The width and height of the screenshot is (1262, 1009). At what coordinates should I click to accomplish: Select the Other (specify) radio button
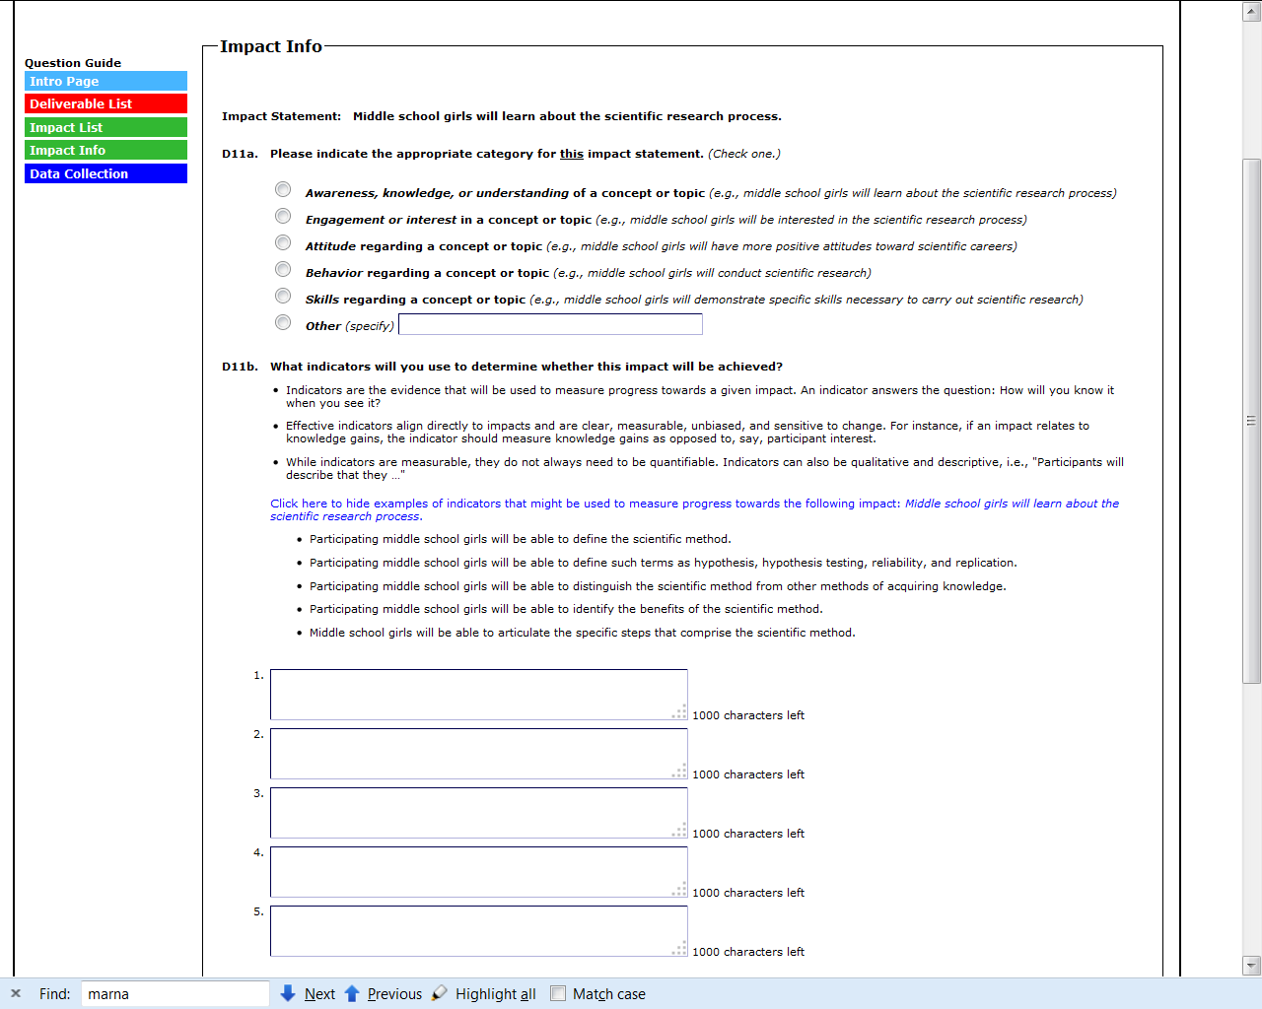coord(283,322)
